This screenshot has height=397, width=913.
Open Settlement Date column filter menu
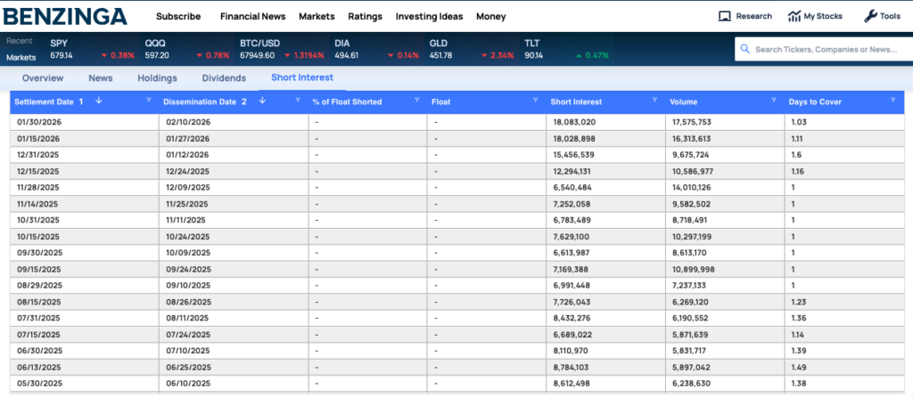[149, 101]
